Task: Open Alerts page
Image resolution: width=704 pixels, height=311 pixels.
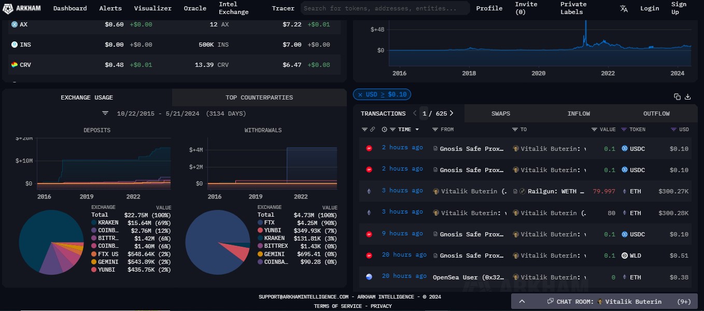Action: 110,8
